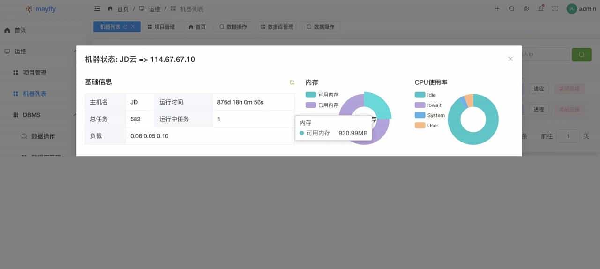The height and width of the screenshot is (269, 600).
Task: Click the CPU使用率 chart title
Action: (431, 82)
